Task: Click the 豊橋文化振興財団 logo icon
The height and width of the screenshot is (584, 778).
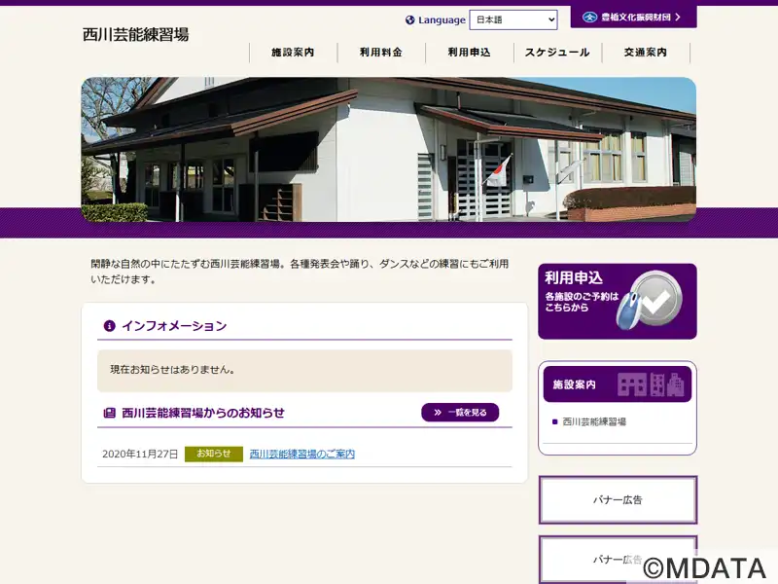Action: 589,17
